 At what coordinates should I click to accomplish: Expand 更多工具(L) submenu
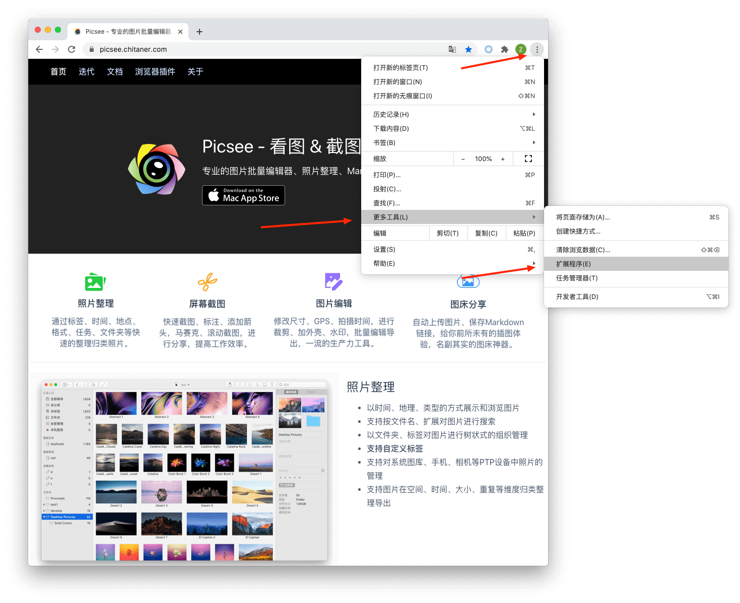(452, 217)
